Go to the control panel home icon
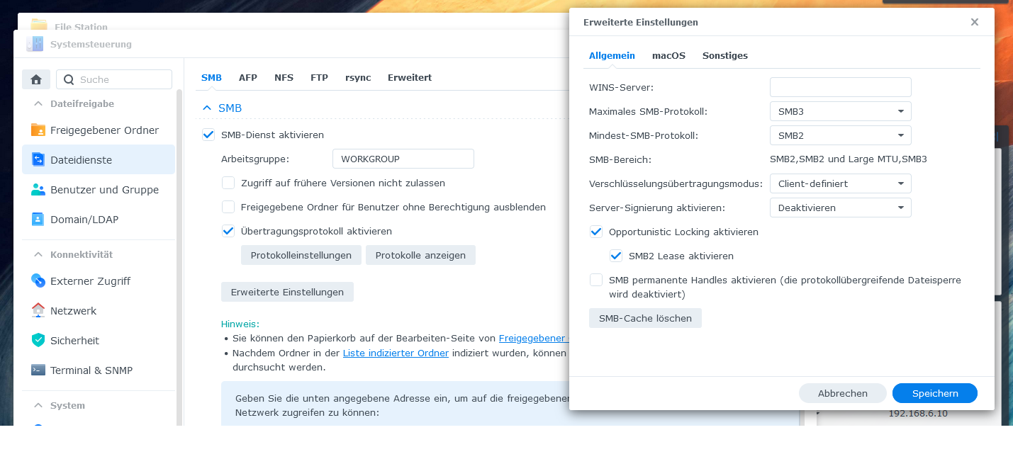This screenshot has width=1013, height=459. 36,79
